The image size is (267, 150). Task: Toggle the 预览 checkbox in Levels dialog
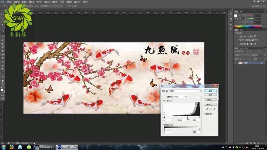coord(205,114)
